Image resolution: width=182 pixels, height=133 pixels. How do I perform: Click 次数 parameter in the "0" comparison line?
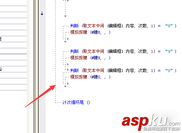tap(142, 71)
